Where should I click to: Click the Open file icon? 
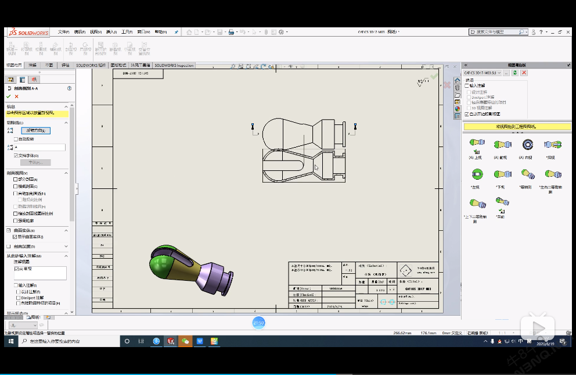[207, 32]
